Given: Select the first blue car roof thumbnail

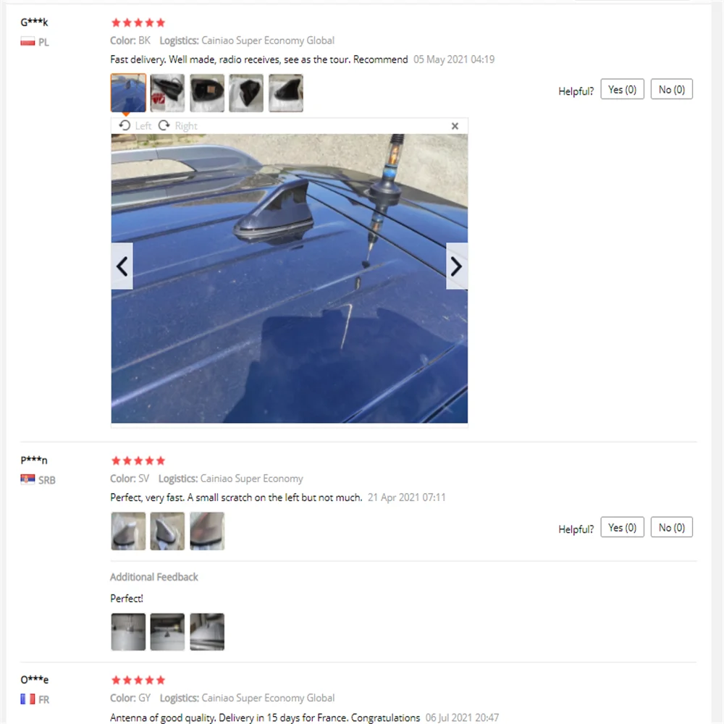Looking at the screenshot, I should [x=128, y=93].
